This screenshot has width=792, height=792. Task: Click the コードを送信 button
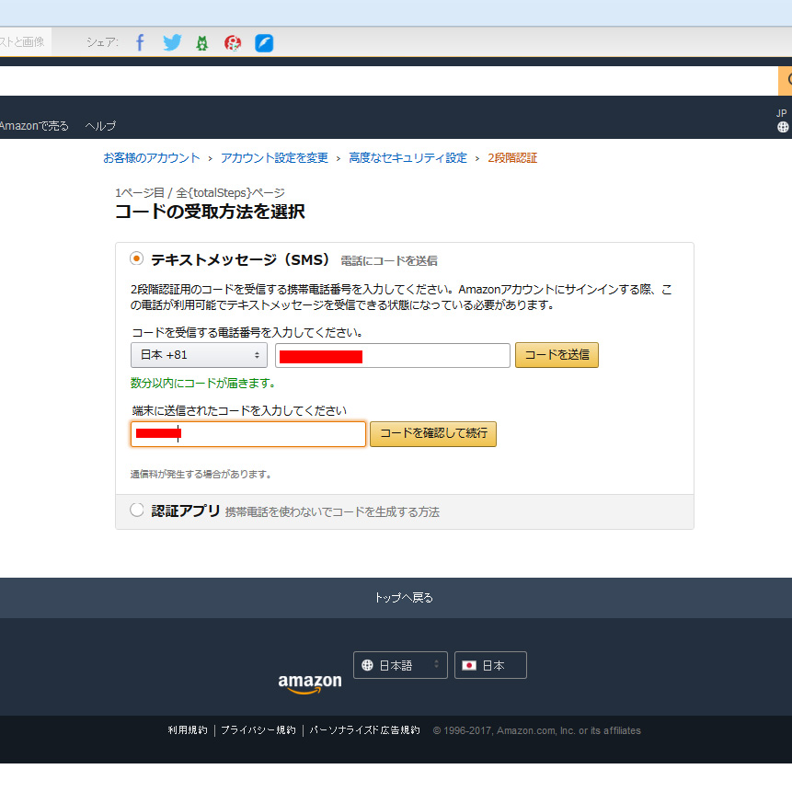click(x=557, y=355)
